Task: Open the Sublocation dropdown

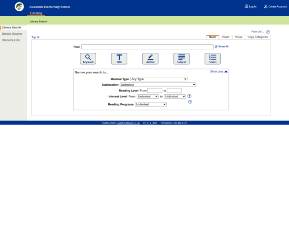Action: [x=158, y=85]
